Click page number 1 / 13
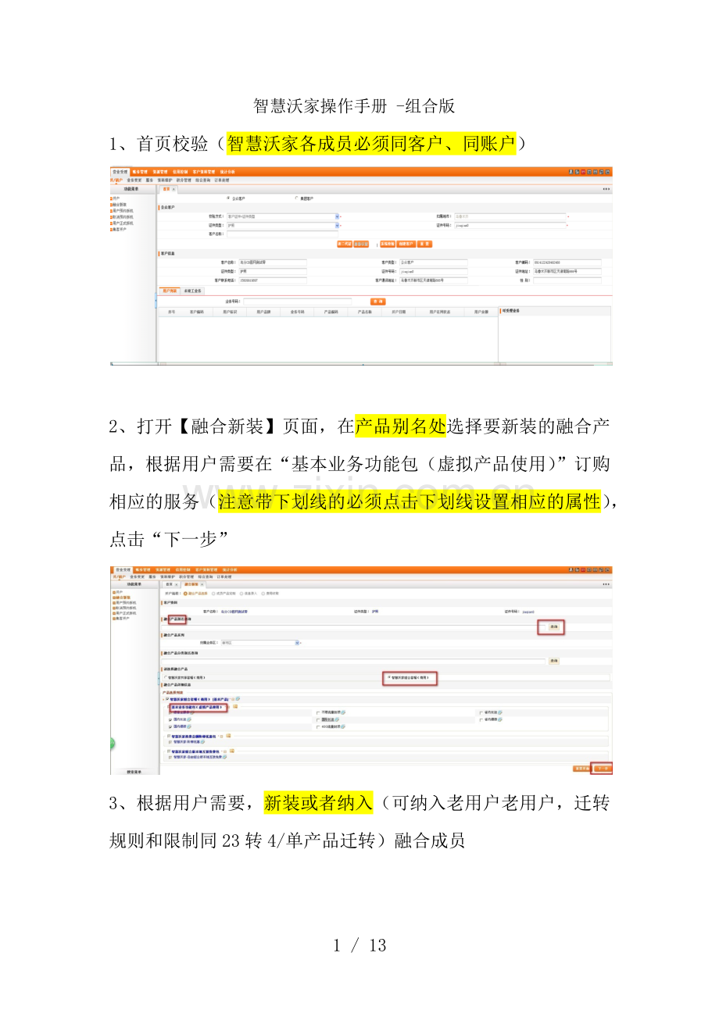 (359, 945)
